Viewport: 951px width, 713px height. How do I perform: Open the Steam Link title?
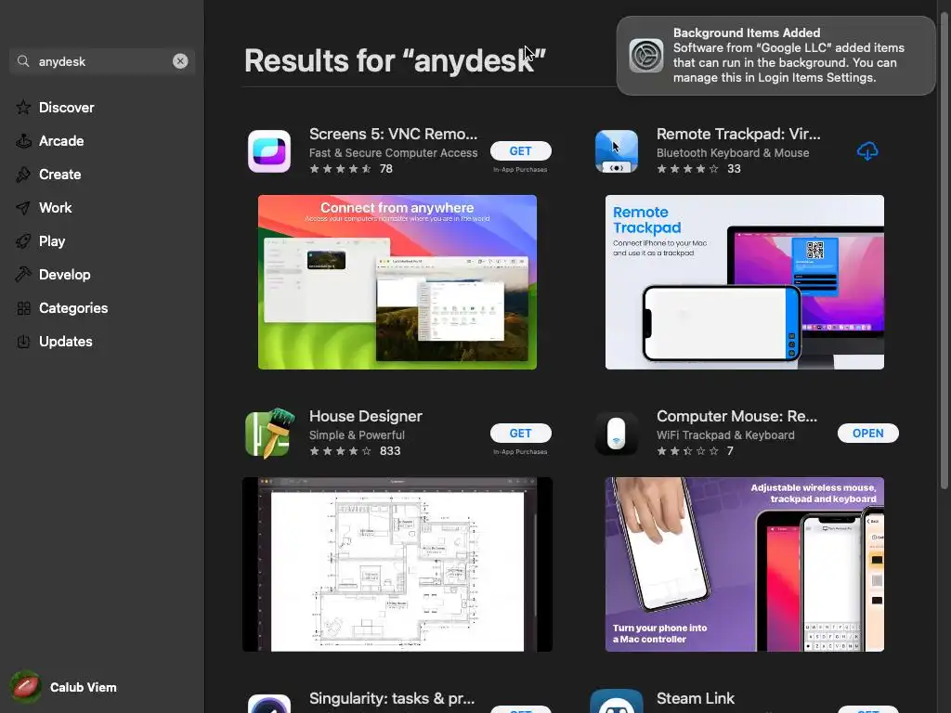(x=695, y=698)
